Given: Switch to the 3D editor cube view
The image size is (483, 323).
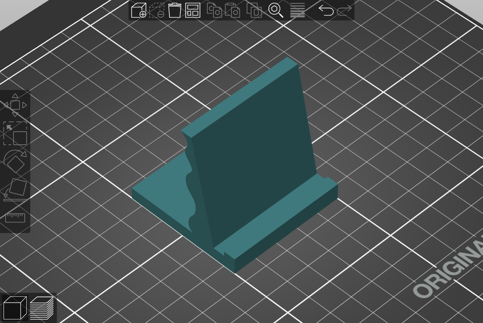Looking at the screenshot, I should (15, 307).
